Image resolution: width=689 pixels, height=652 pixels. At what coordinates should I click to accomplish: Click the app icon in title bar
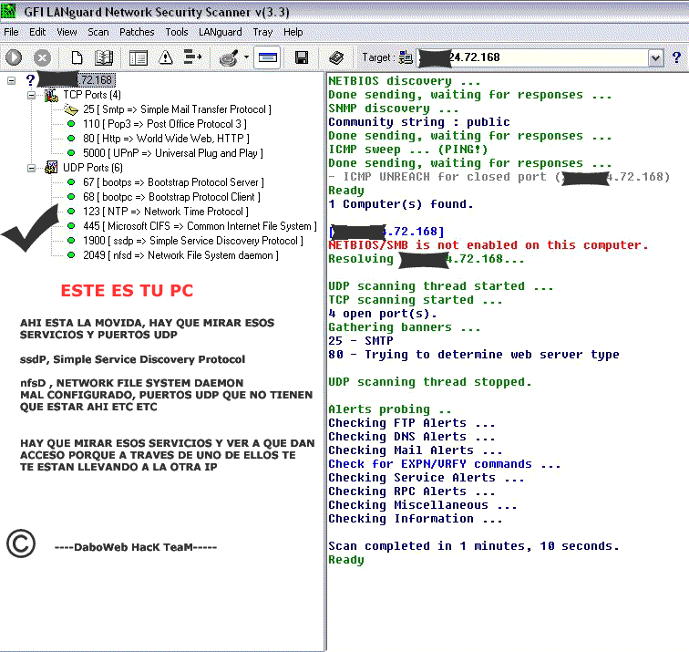[x=8, y=11]
